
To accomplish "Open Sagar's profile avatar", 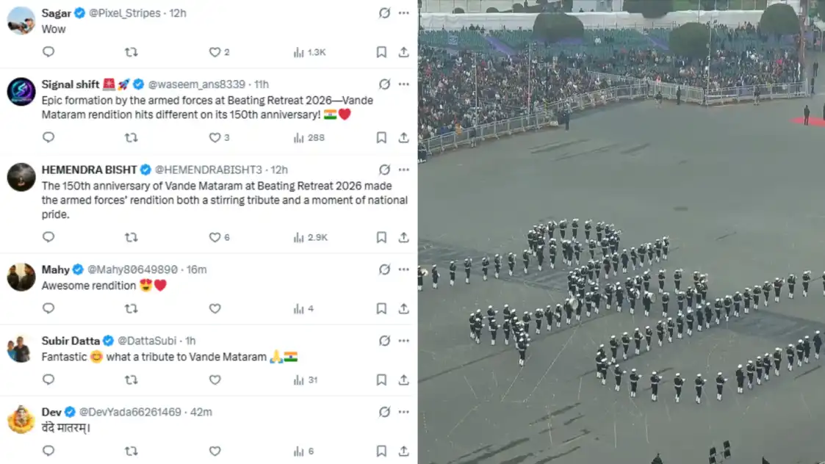I will [x=21, y=21].
